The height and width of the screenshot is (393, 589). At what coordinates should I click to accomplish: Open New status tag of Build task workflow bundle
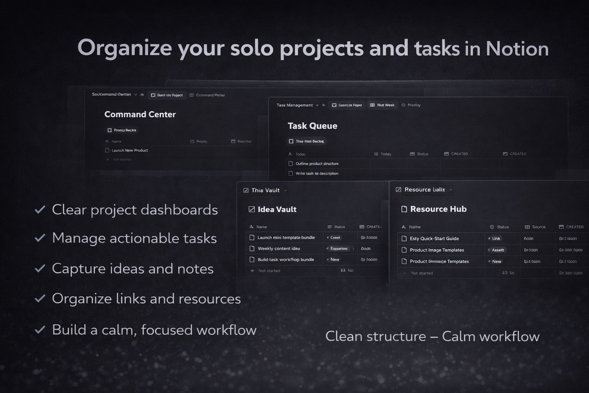[333, 260]
